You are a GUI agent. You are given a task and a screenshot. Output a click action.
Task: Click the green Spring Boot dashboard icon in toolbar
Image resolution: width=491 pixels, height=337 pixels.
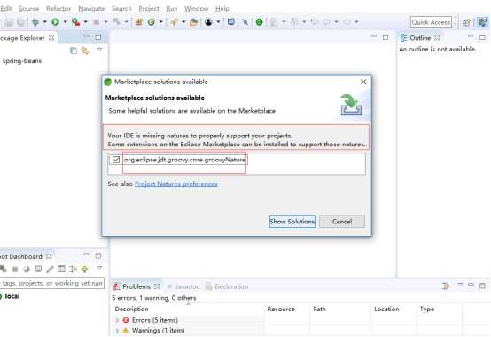(260, 22)
